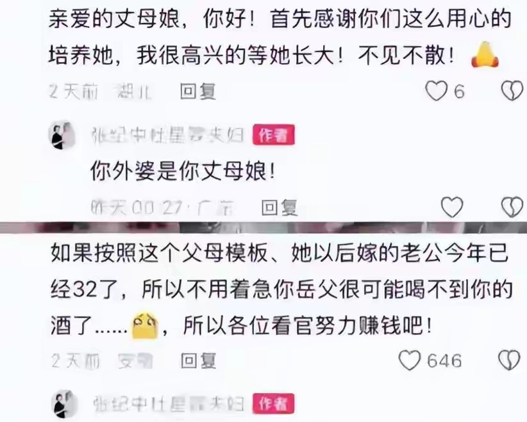The image size is (527, 422).
Task: Select the 你外婆是你丈母娘 reply text
Action: click(x=183, y=172)
